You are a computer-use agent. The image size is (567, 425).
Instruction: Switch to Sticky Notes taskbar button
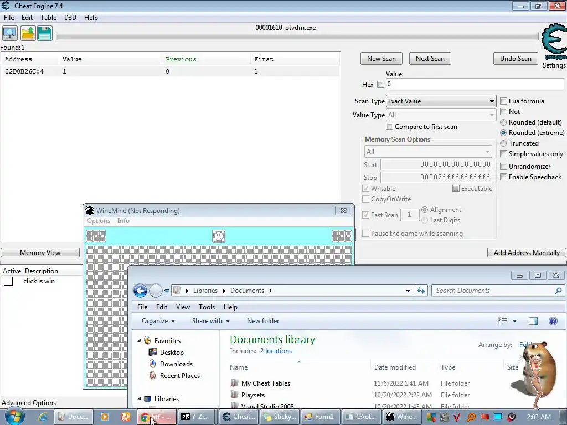pos(280,417)
